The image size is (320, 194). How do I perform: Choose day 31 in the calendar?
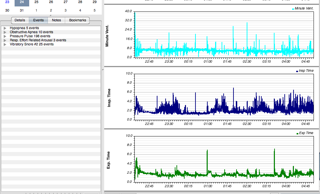pyautogui.click(x=22, y=10)
